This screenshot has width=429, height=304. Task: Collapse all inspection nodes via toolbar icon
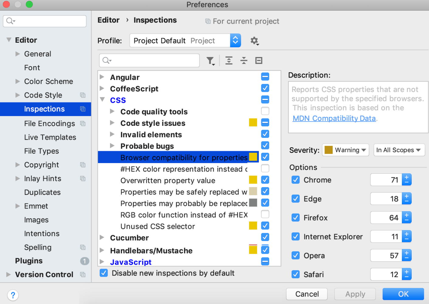(x=244, y=60)
